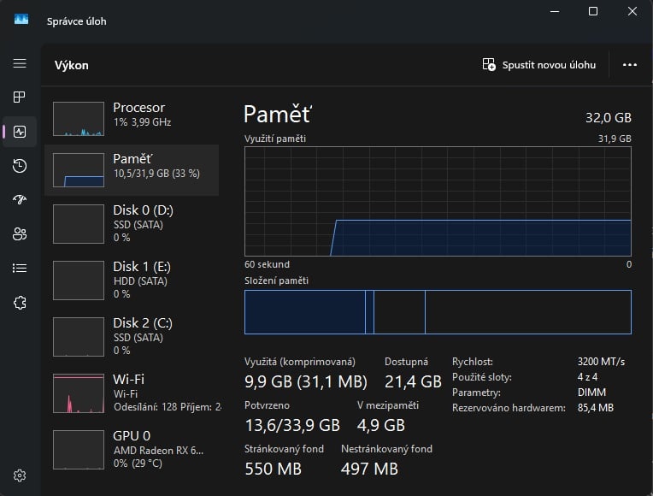Click Spustit novou úlohu button

click(x=539, y=65)
